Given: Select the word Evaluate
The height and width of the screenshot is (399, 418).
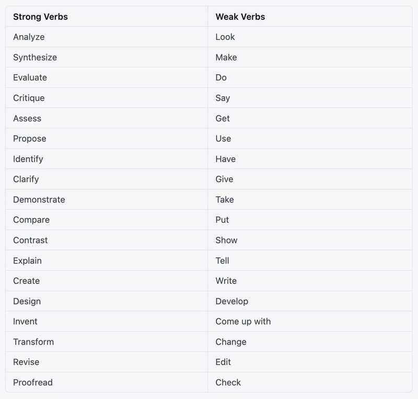Looking at the screenshot, I should point(30,77).
